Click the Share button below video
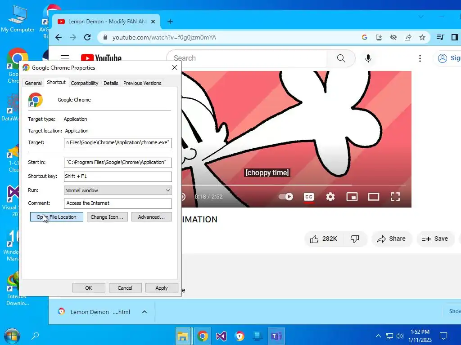 point(391,239)
